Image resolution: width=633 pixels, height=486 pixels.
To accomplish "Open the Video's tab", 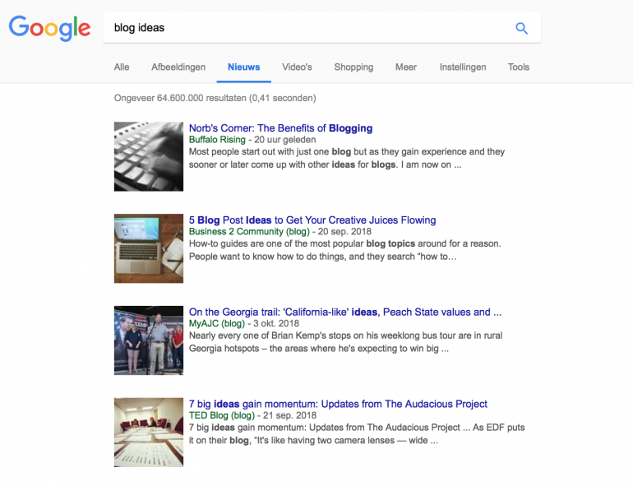I will [x=297, y=67].
